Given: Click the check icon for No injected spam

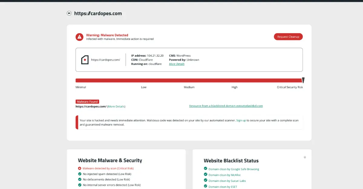Looking at the screenshot, I should 80,174.
